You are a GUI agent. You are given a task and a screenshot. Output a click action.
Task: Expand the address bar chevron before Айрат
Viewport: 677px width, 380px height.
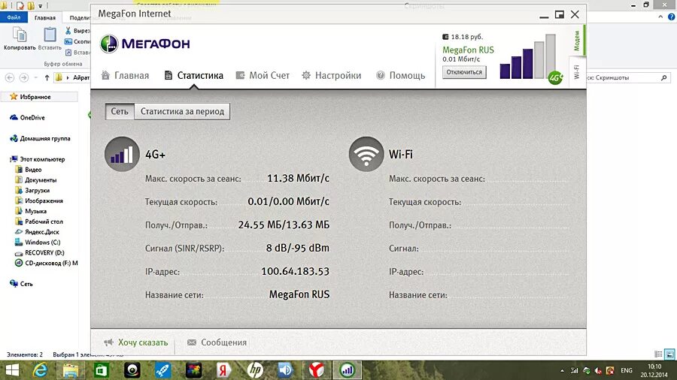(x=68, y=77)
